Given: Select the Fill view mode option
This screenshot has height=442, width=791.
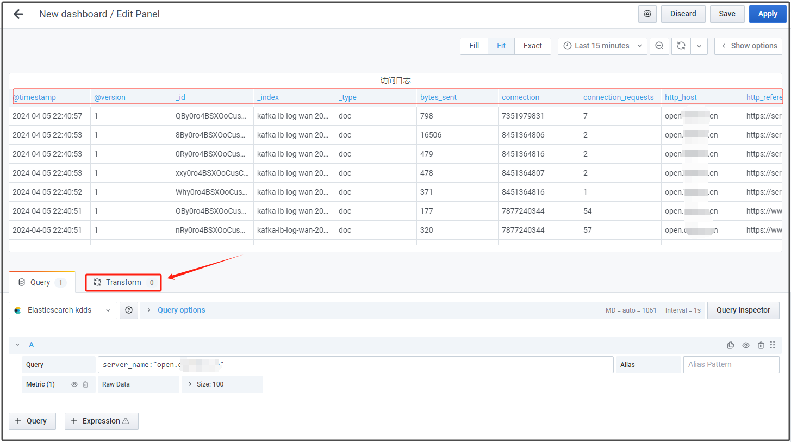Looking at the screenshot, I should pos(474,46).
